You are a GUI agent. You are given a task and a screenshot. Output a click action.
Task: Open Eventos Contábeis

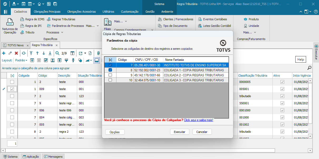(212, 19)
